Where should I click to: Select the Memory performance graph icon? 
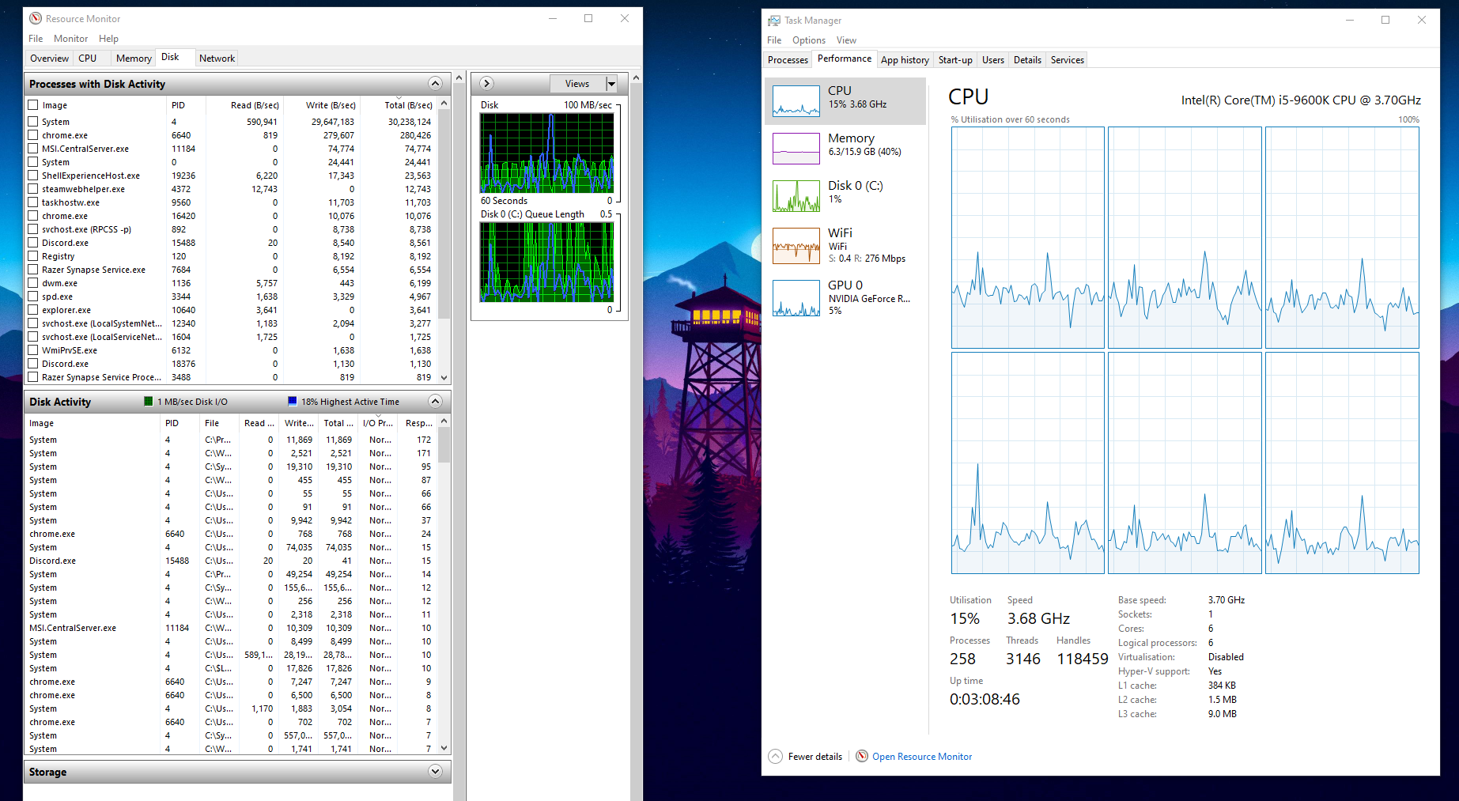[x=796, y=149]
